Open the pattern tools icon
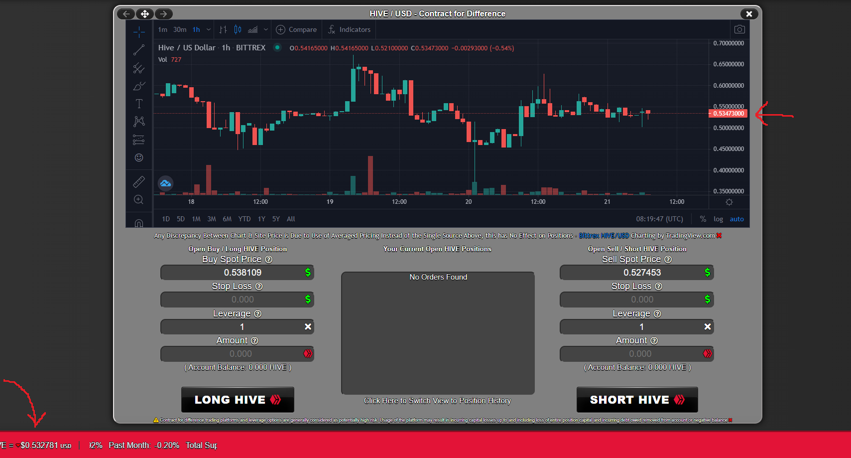 pos(139,121)
